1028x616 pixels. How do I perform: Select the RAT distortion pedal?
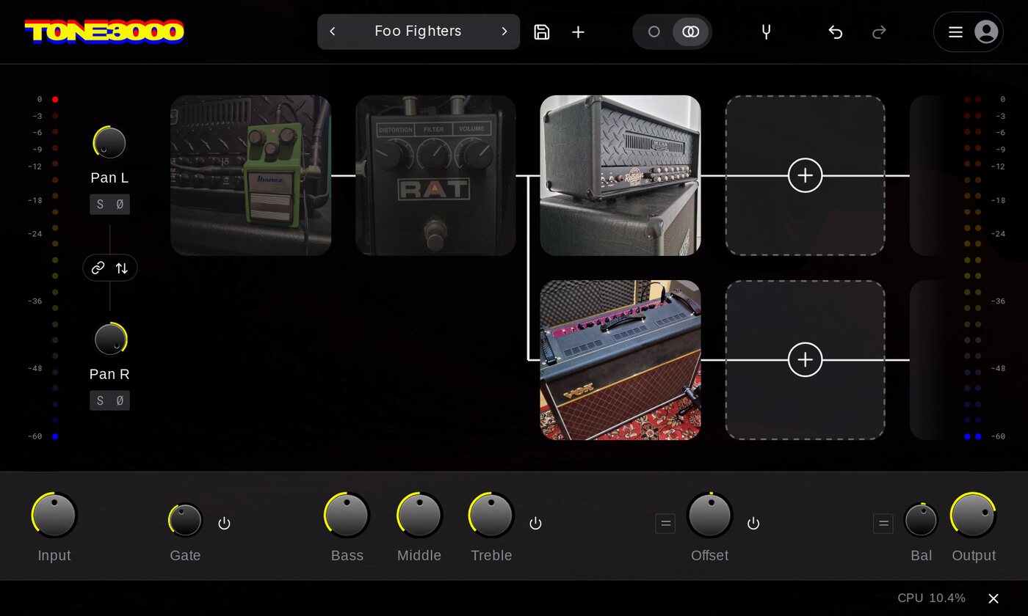coord(435,175)
